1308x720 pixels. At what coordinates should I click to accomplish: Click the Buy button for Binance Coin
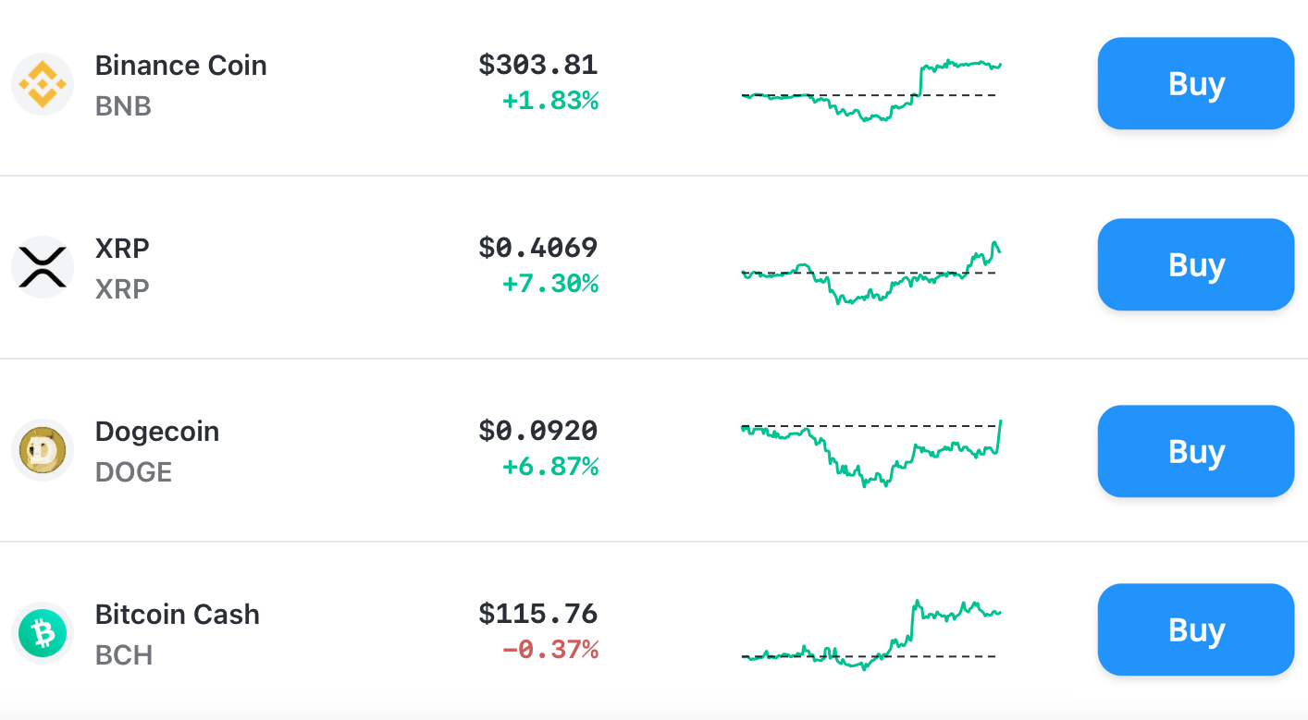coord(1195,83)
